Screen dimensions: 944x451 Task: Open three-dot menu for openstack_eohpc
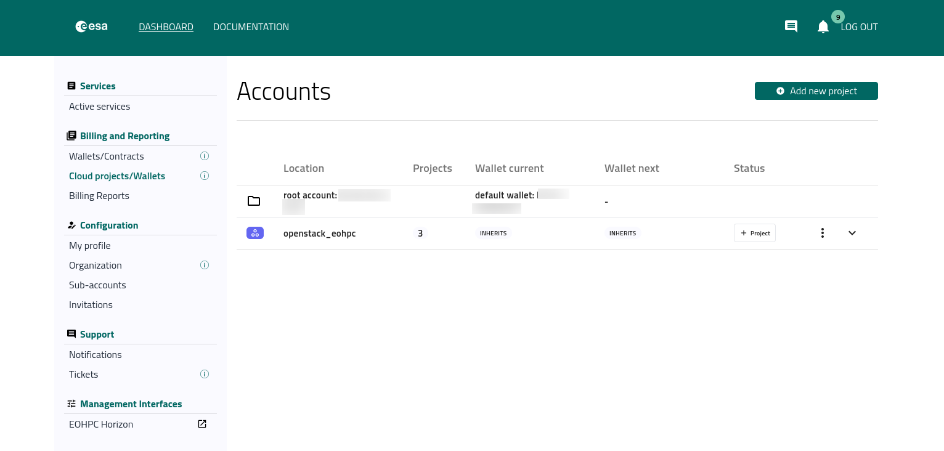823,233
